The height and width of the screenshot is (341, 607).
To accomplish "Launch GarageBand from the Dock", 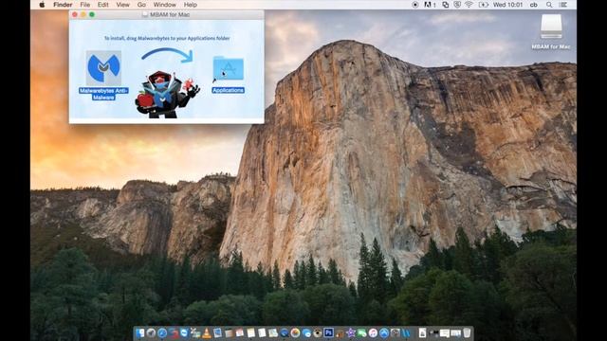I will click(340, 332).
